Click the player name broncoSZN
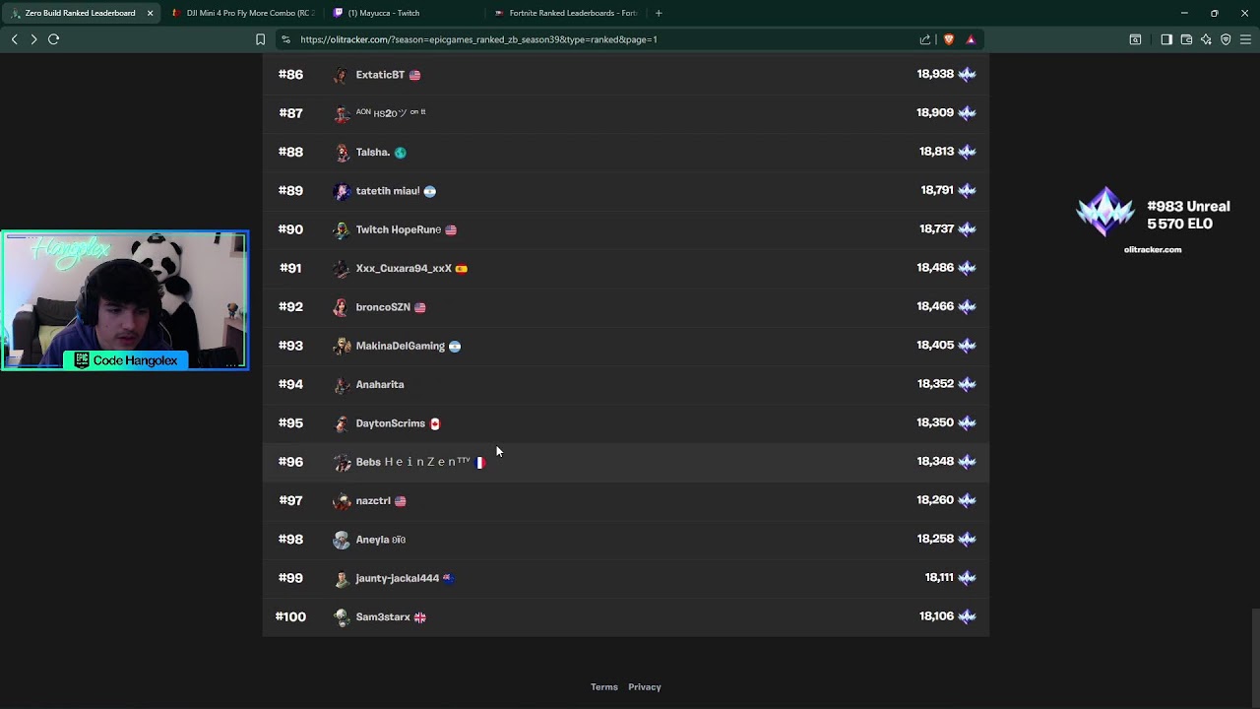The width and height of the screenshot is (1260, 709). pyautogui.click(x=383, y=307)
